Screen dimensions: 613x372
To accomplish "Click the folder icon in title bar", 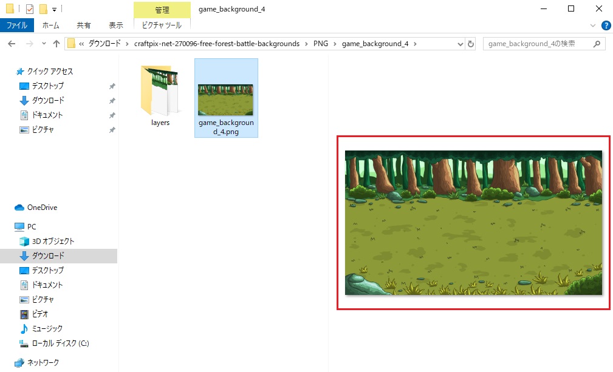I will pos(10,8).
